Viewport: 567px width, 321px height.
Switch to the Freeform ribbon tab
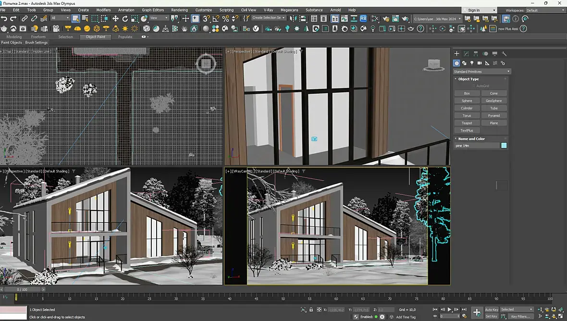point(38,37)
